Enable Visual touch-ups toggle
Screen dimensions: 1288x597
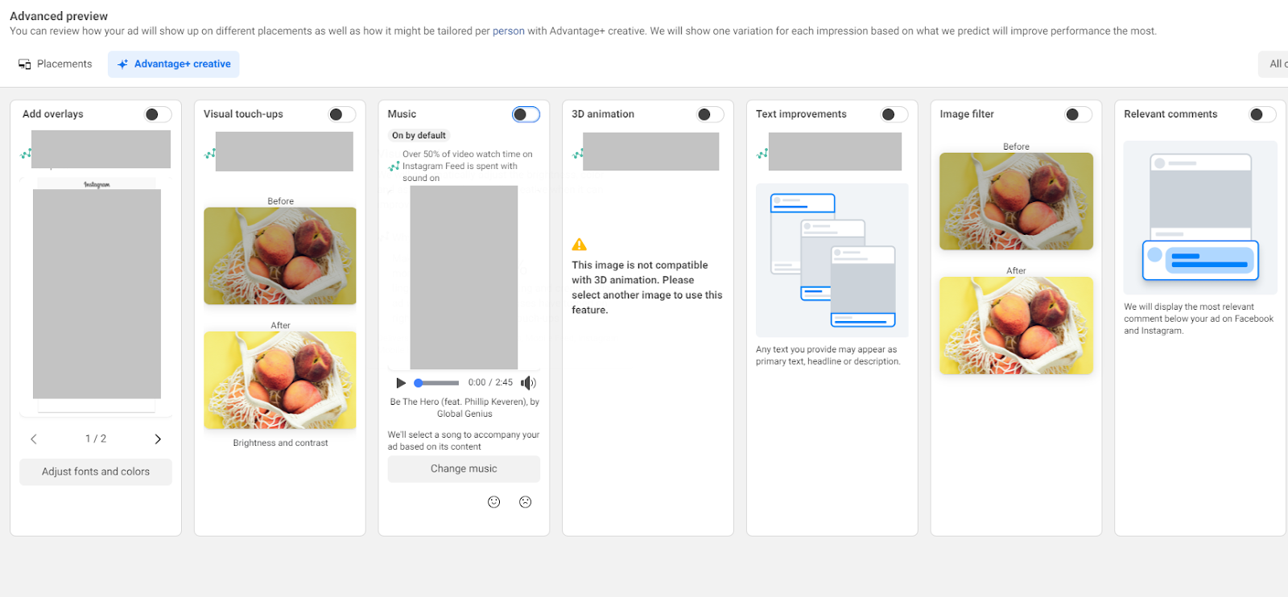click(x=341, y=114)
